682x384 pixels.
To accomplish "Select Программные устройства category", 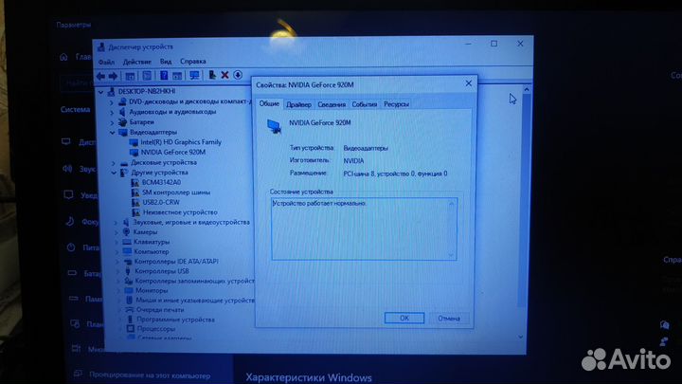I will [x=176, y=320].
